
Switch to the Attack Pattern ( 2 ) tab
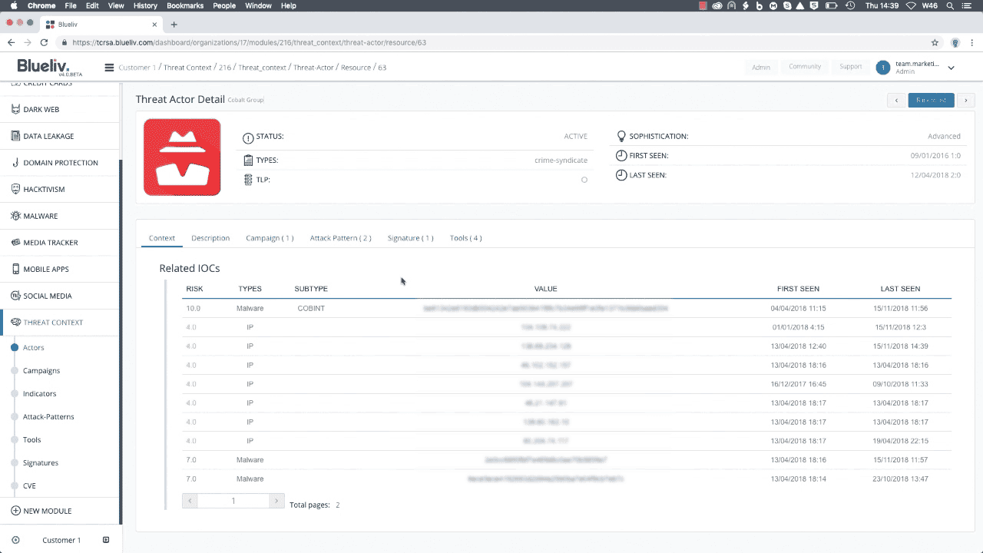pyautogui.click(x=340, y=238)
